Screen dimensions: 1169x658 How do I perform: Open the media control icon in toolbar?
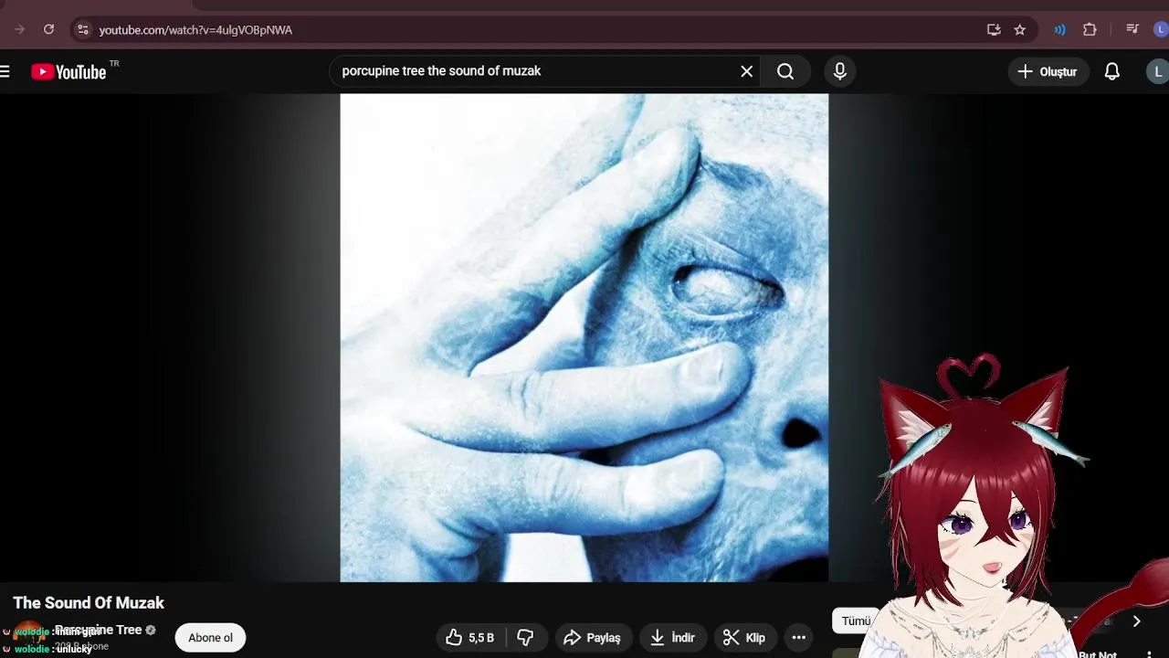(x=1132, y=29)
